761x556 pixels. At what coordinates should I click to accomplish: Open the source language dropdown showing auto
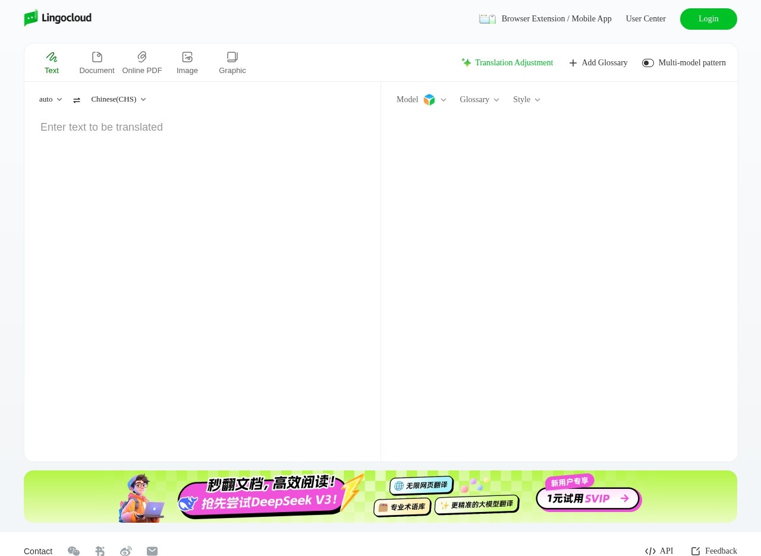point(50,99)
